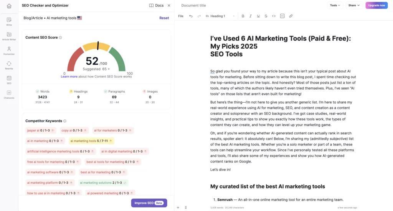Open the Rewrite tool
Image resolution: width=393 pixels, height=211 pixels.
[x=9, y=65]
